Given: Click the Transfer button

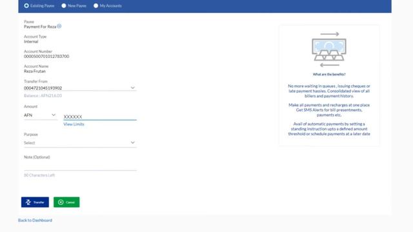Looking at the screenshot, I should pos(35,202).
